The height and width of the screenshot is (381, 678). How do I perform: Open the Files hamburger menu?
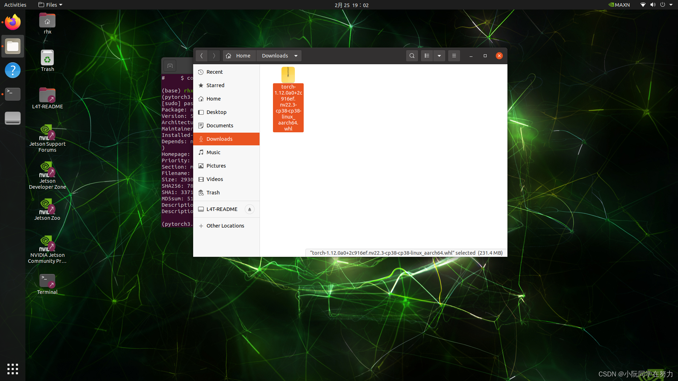pos(454,56)
